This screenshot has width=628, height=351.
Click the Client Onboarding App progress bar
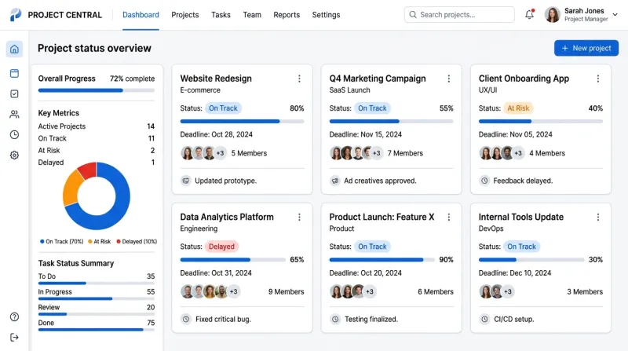[541, 121]
